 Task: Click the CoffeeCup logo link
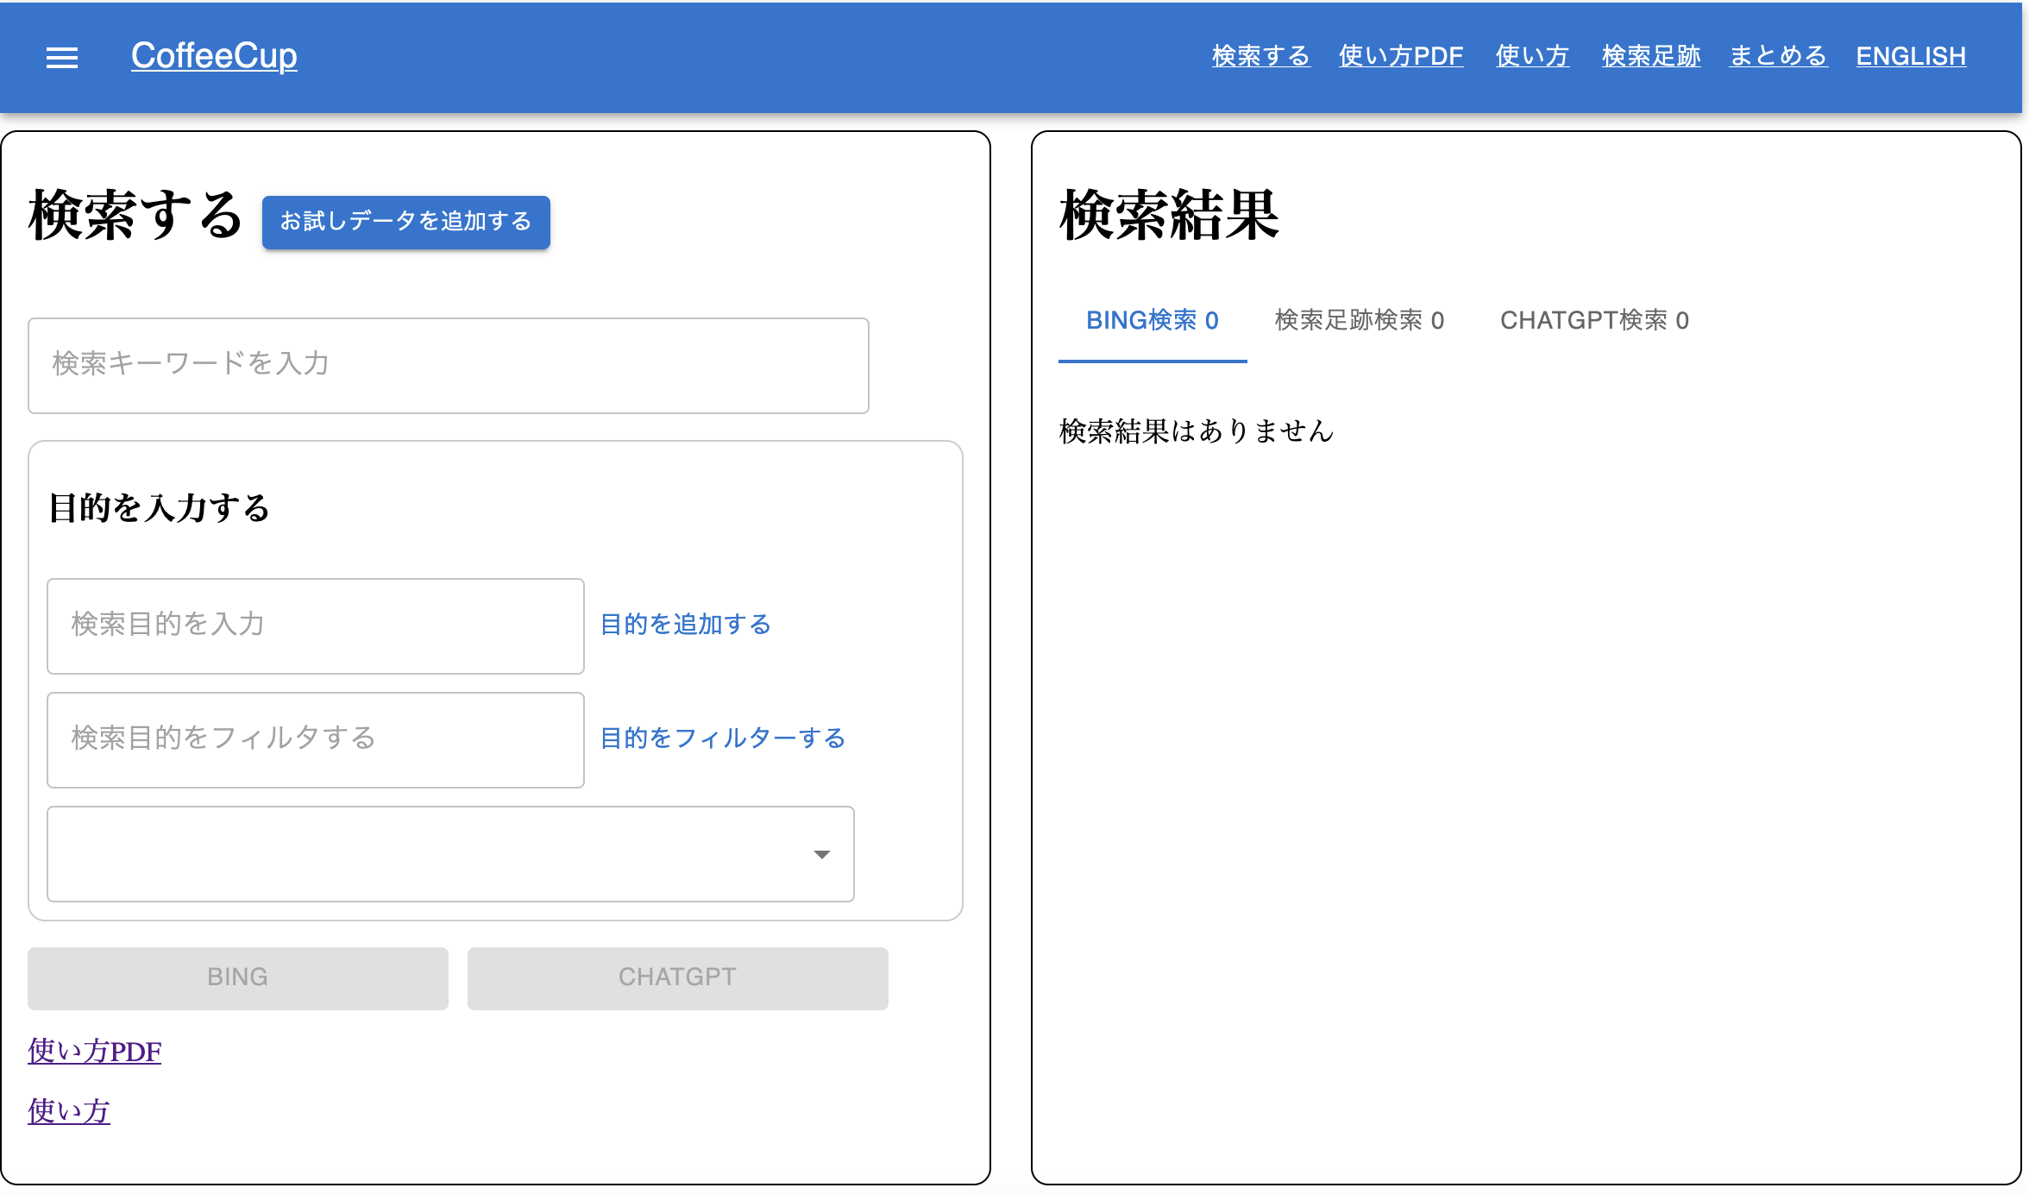pyautogui.click(x=213, y=55)
